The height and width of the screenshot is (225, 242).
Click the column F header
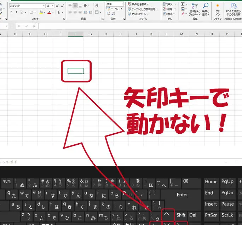pyautogui.click(x=75, y=34)
